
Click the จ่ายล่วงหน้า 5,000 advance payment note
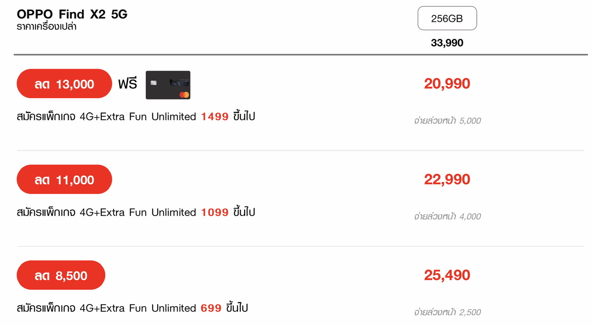click(x=447, y=121)
